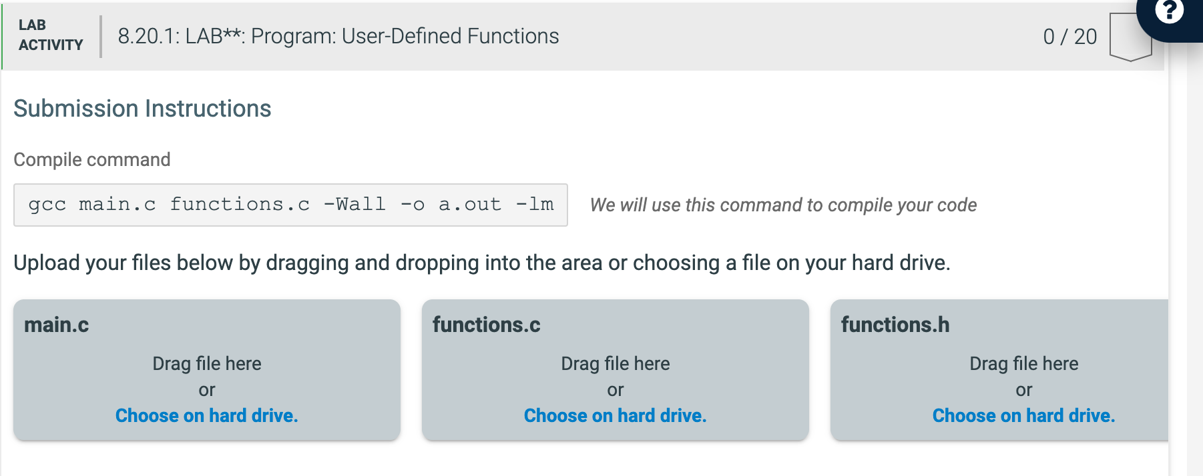Click the 0 / 20 score text
Image resolution: width=1203 pixels, height=476 pixels.
[1070, 37]
